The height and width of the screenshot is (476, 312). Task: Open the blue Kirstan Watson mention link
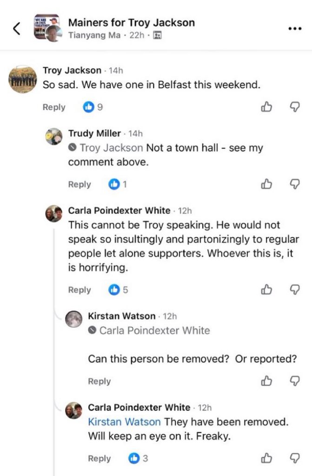point(124,422)
